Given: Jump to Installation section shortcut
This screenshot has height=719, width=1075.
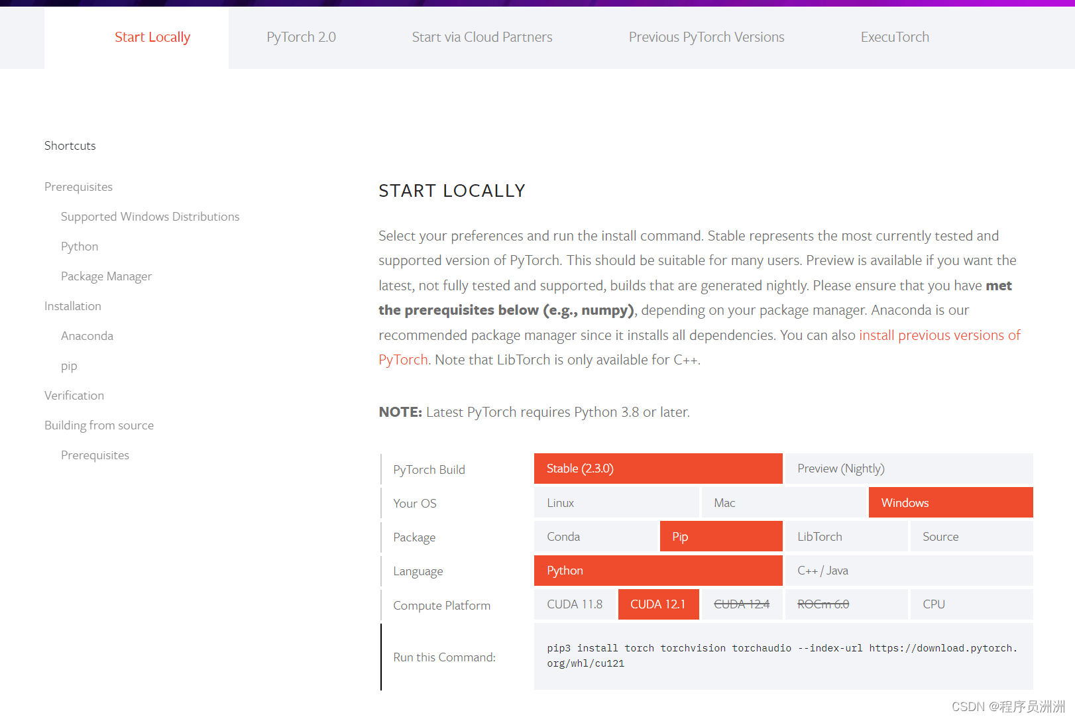Looking at the screenshot, I should [x=73, y=306].
